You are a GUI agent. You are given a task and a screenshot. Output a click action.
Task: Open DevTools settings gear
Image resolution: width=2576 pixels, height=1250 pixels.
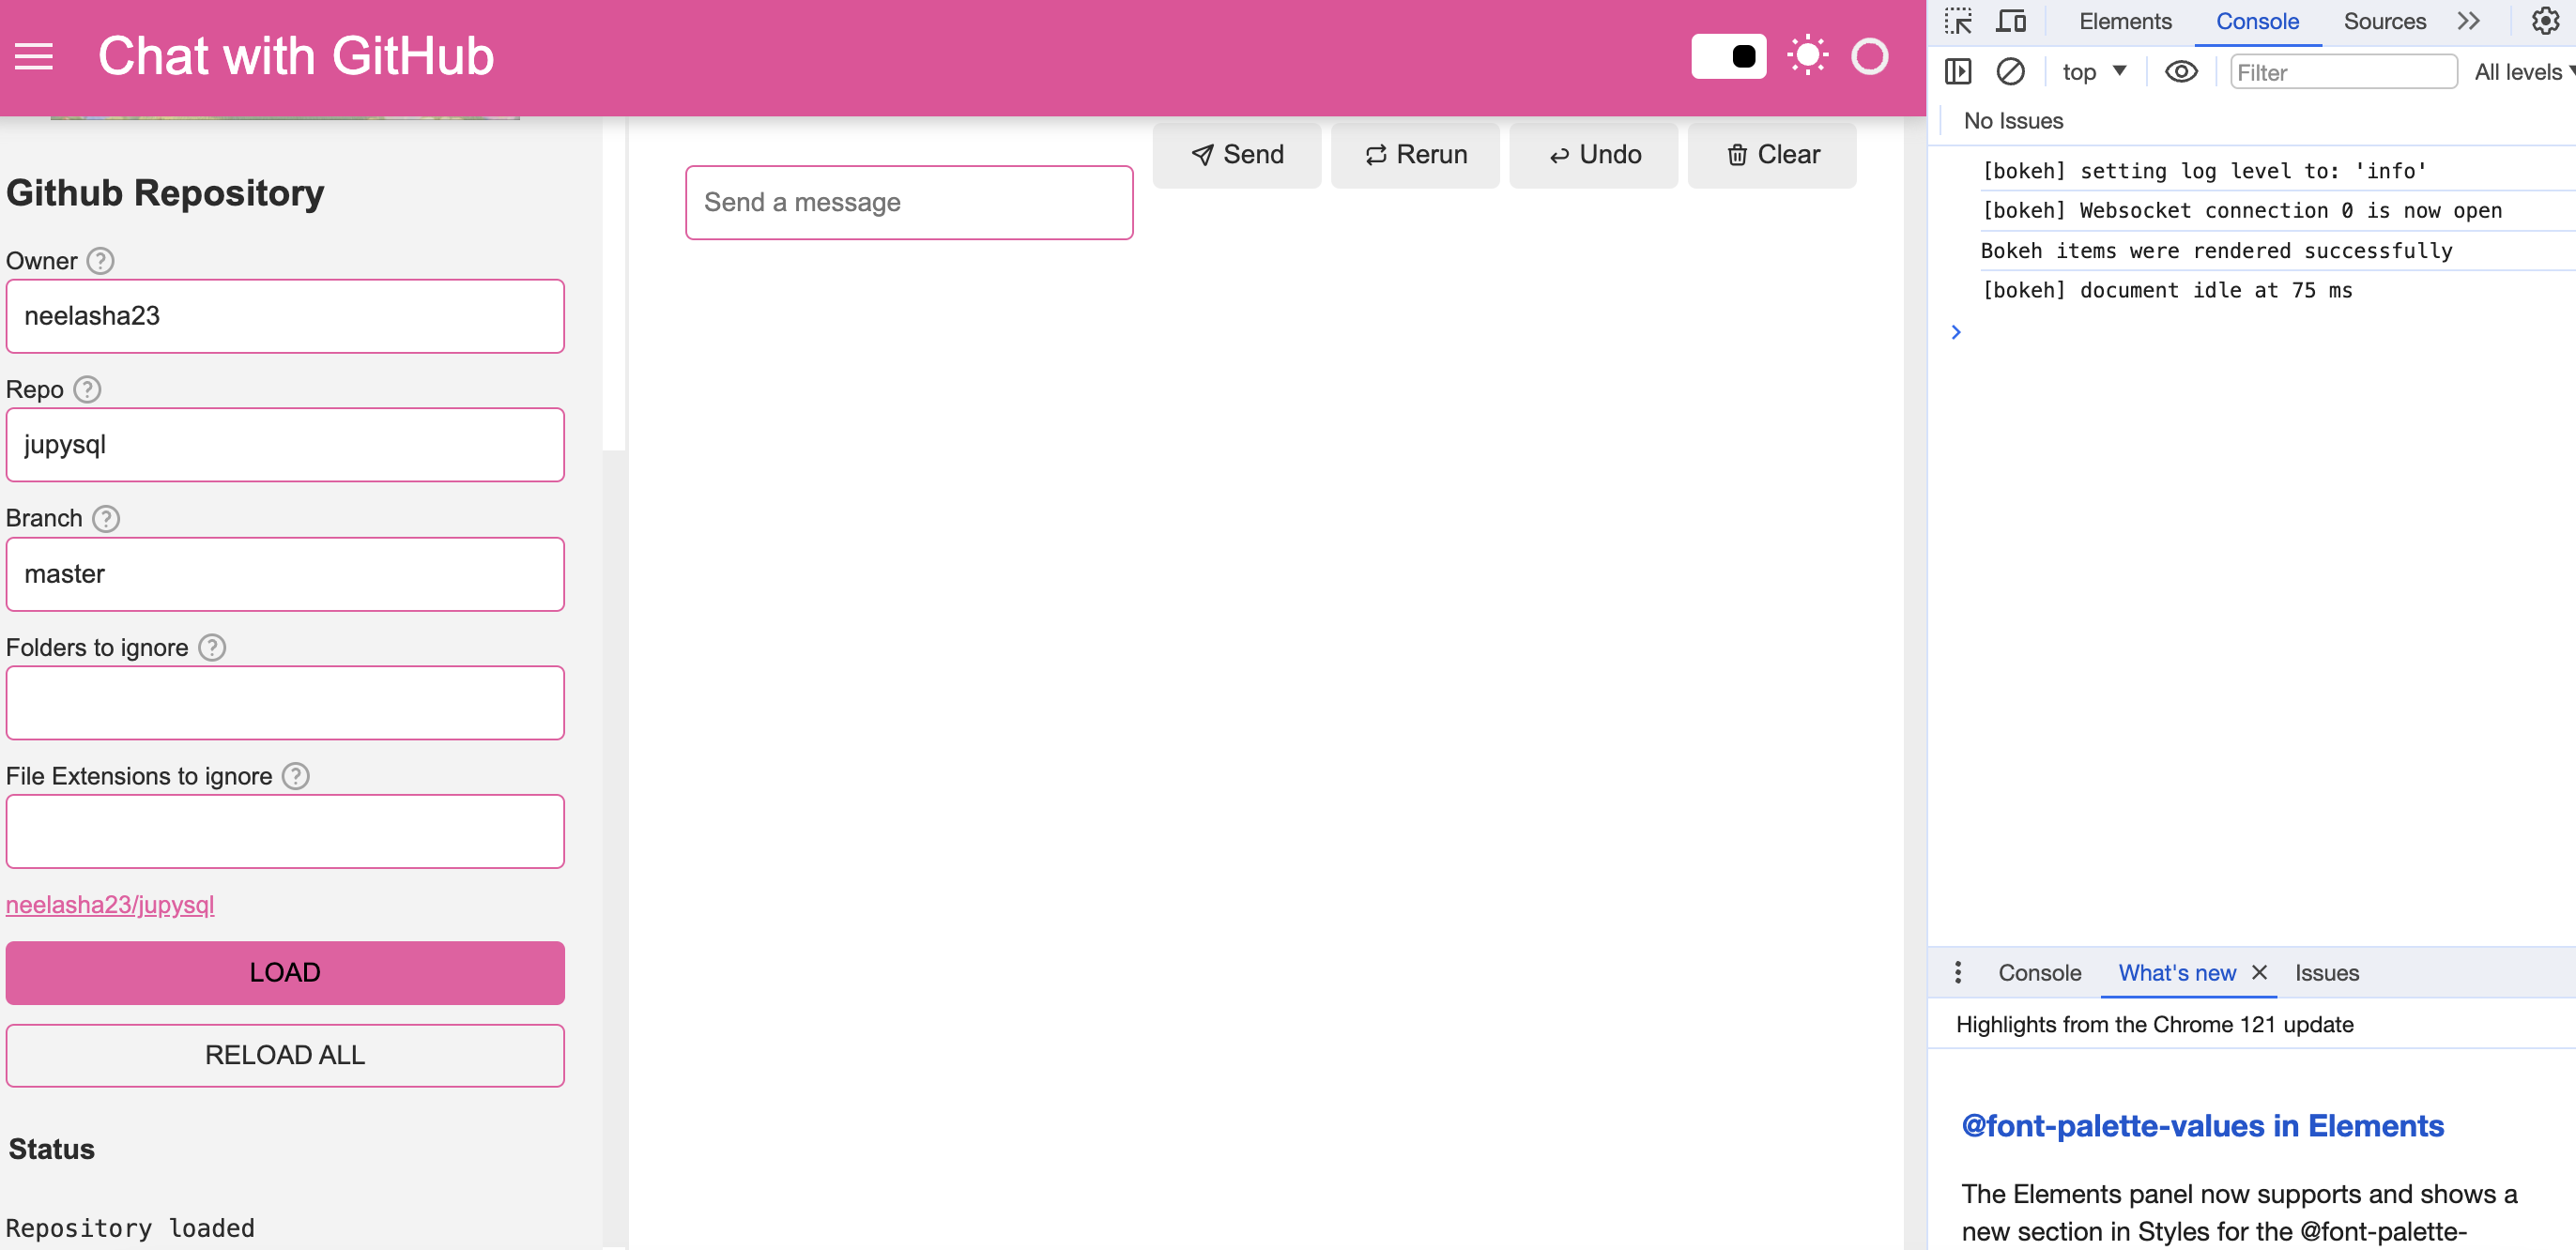tap(2544, 21)
